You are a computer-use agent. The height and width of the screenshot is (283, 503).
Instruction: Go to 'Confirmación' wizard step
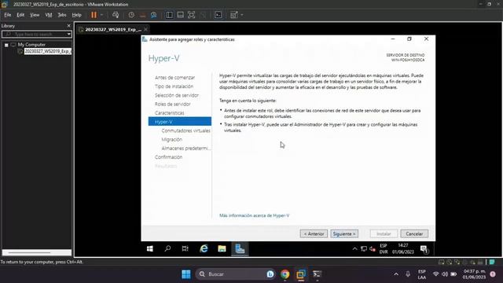coord(168,157)
